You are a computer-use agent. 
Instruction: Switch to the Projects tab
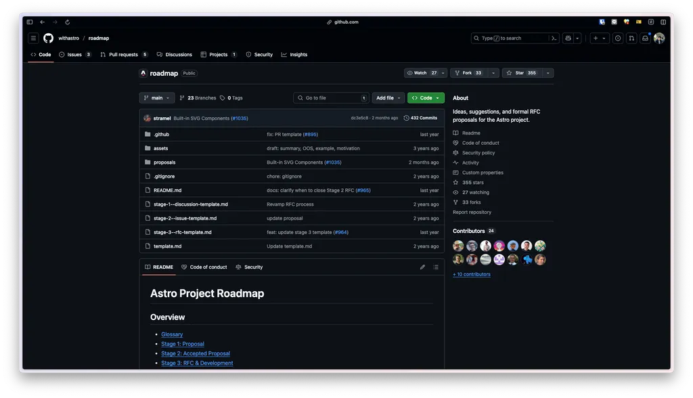[x=219, y=55]
